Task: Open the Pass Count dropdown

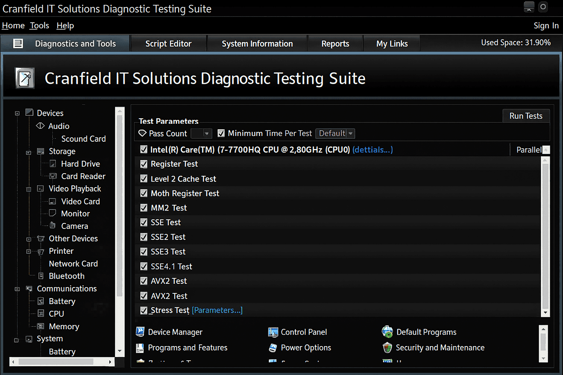Action: (x=207, y=133)
